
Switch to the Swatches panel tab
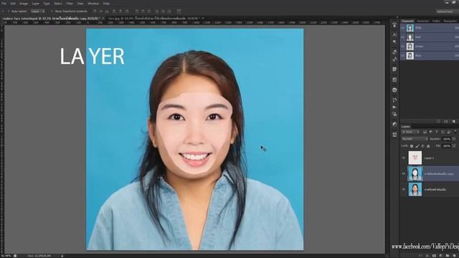(422, 21)
